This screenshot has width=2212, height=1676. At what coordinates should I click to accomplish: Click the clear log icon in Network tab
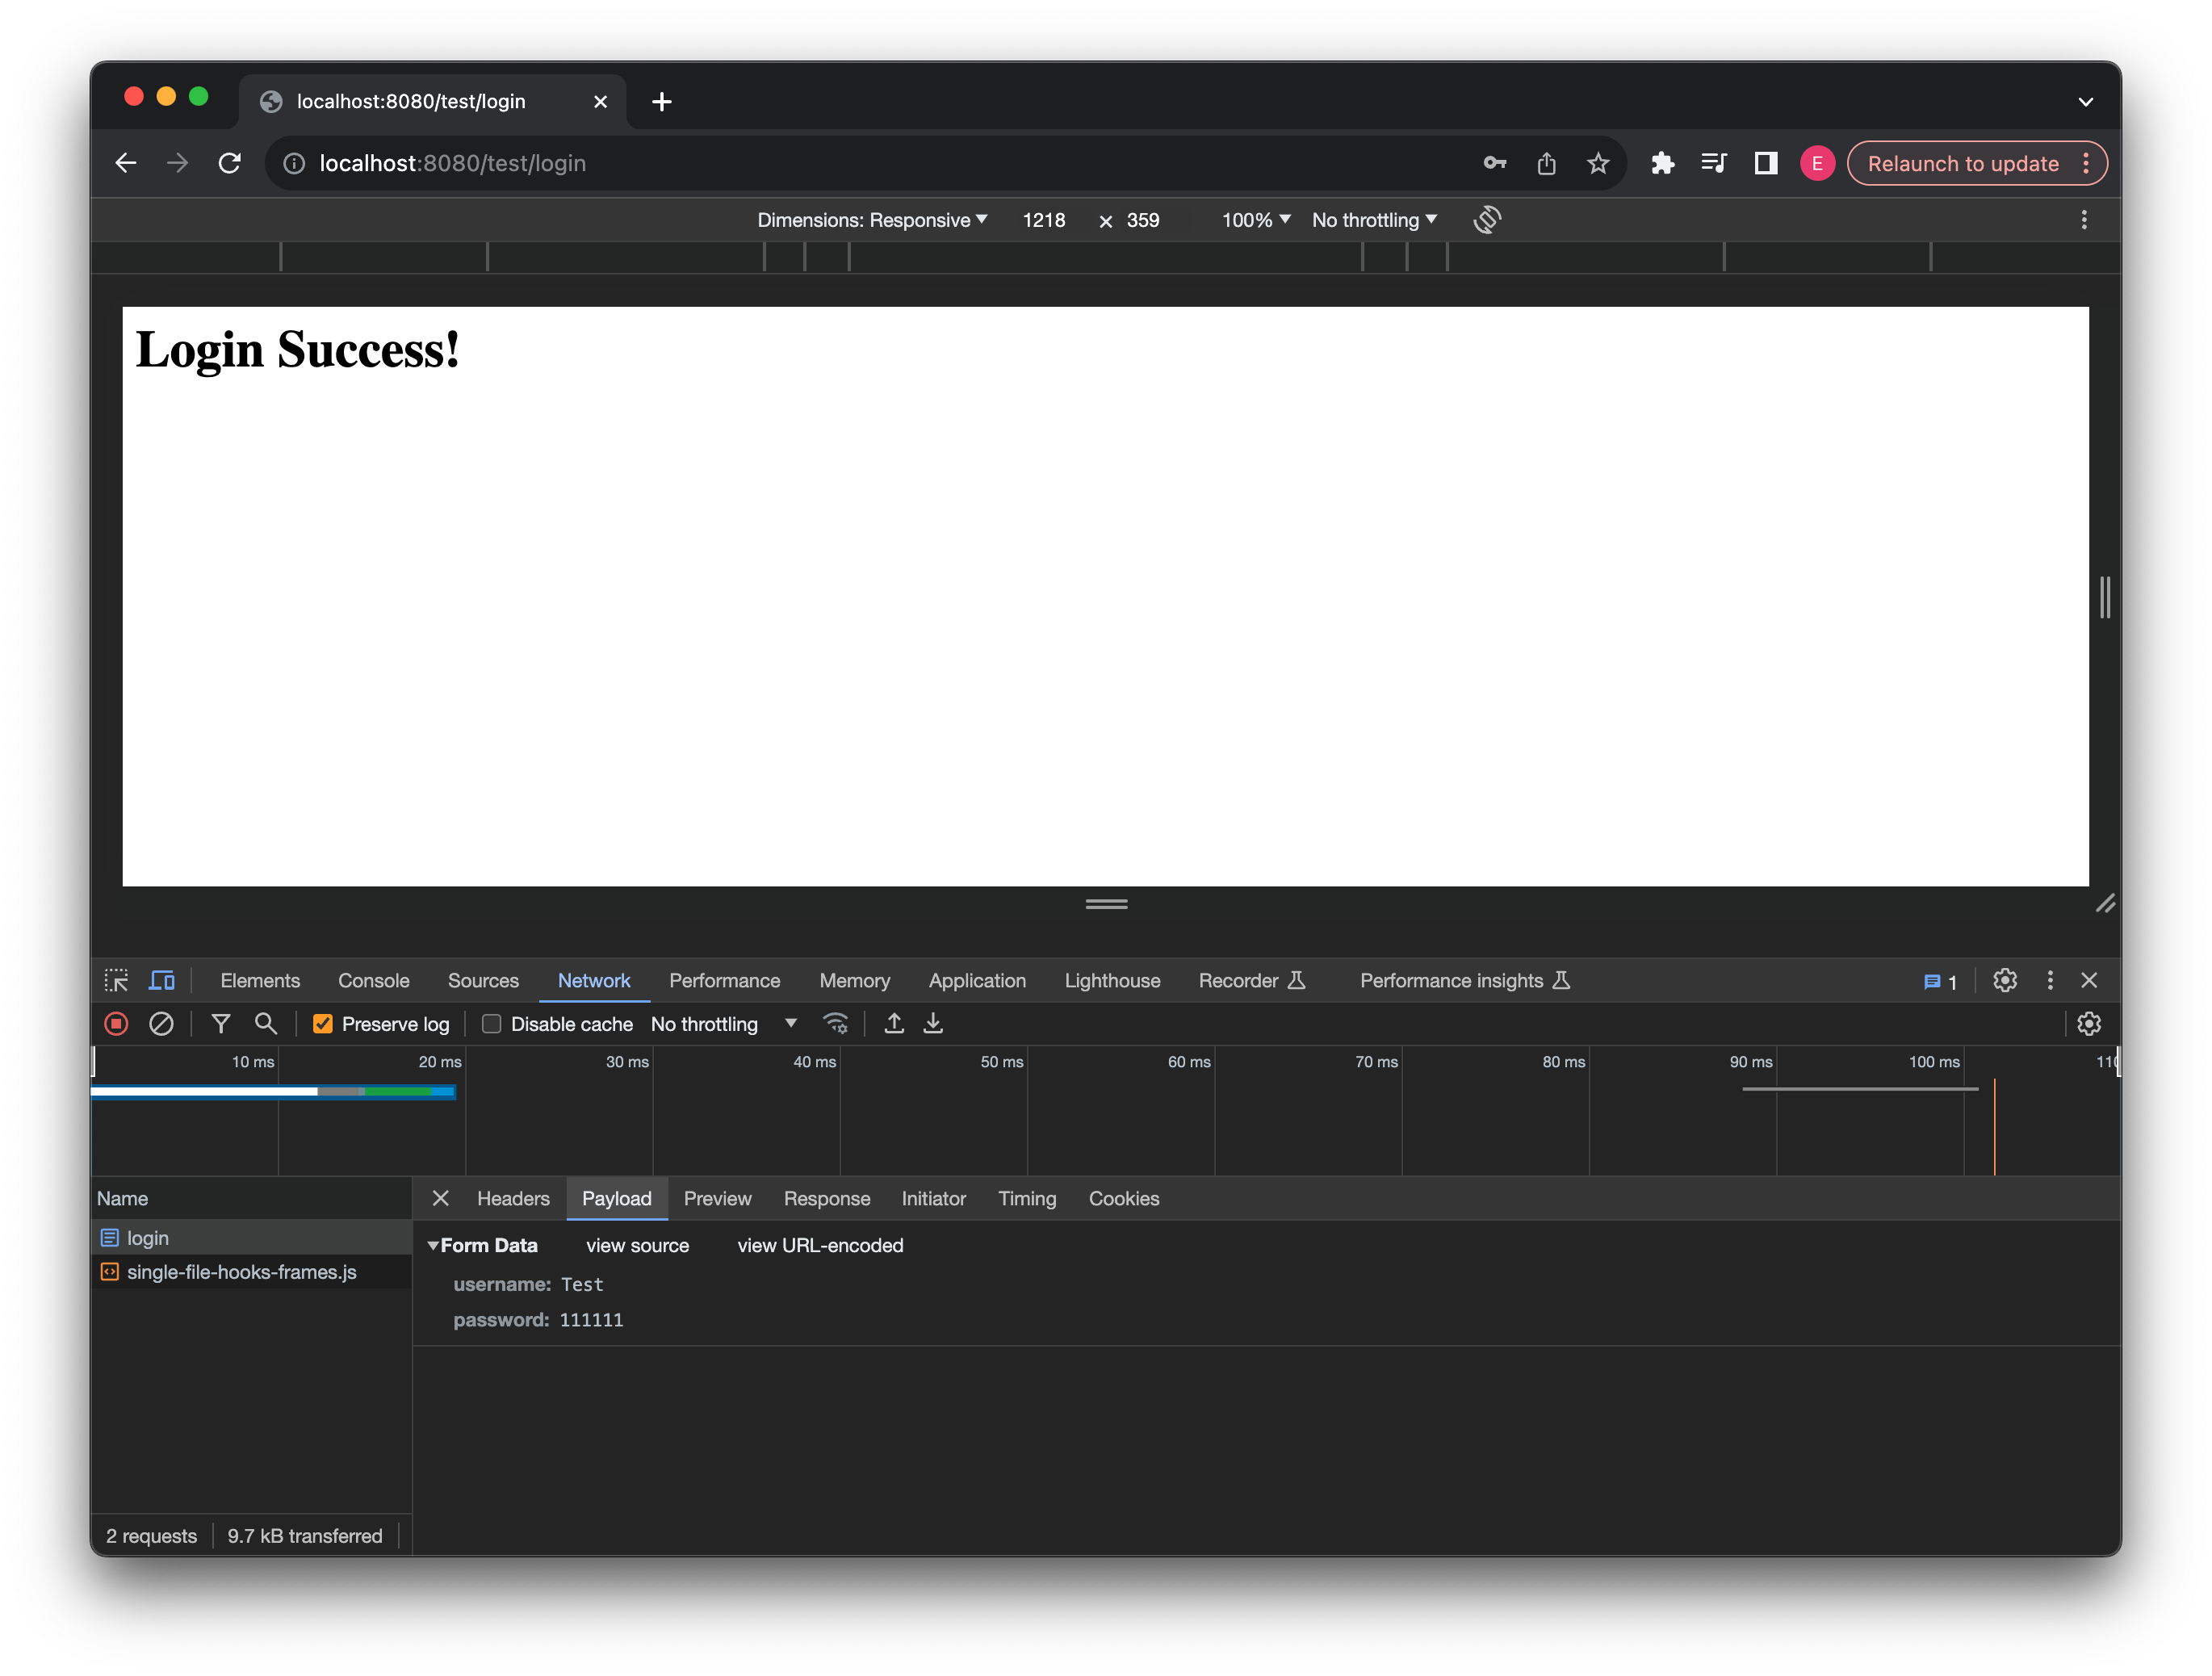point(160,1023)
